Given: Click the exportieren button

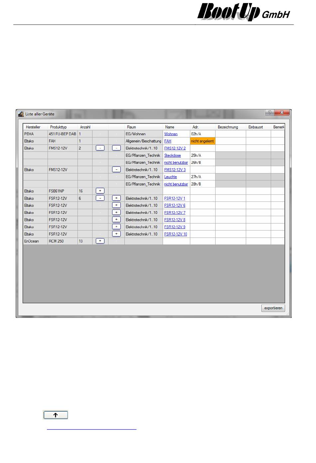Looking at the screenshot, I should (273, 308).
